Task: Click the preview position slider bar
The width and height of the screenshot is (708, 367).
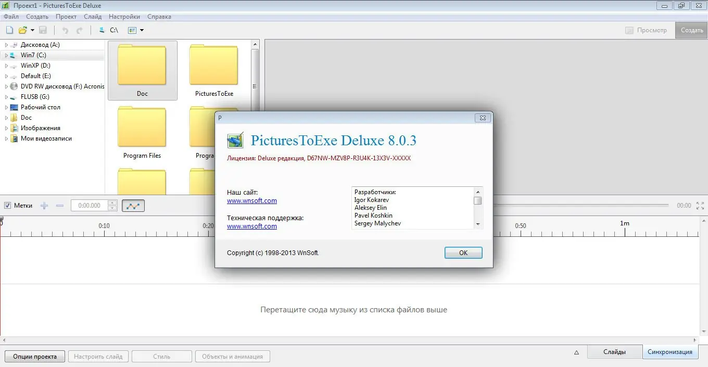Action: pos(580,206)
